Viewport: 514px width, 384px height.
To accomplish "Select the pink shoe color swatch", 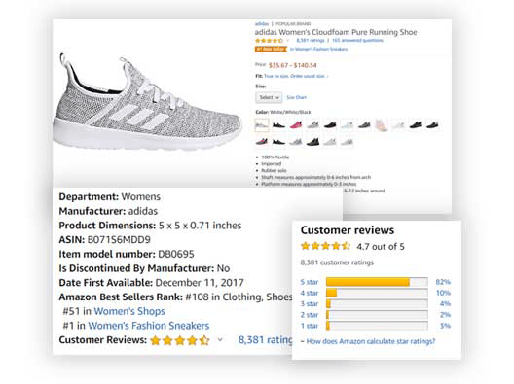I will coord(296,124).
